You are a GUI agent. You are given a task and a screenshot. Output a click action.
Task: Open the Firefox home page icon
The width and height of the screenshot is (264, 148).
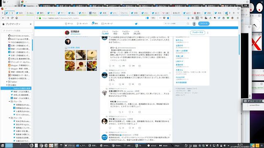(x=16, y=18)
